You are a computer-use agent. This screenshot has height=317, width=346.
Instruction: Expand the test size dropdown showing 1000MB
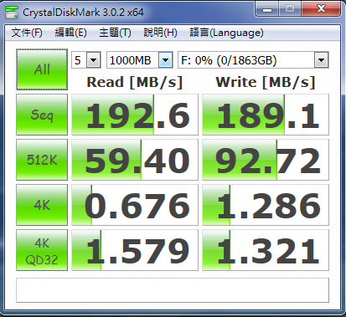click(x=165, y=60)
